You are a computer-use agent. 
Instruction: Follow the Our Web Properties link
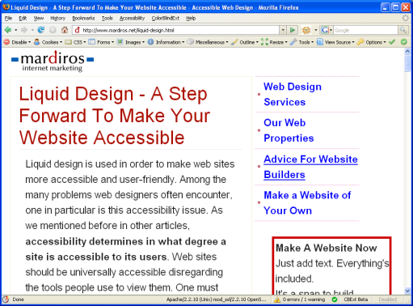click(289, 130)
